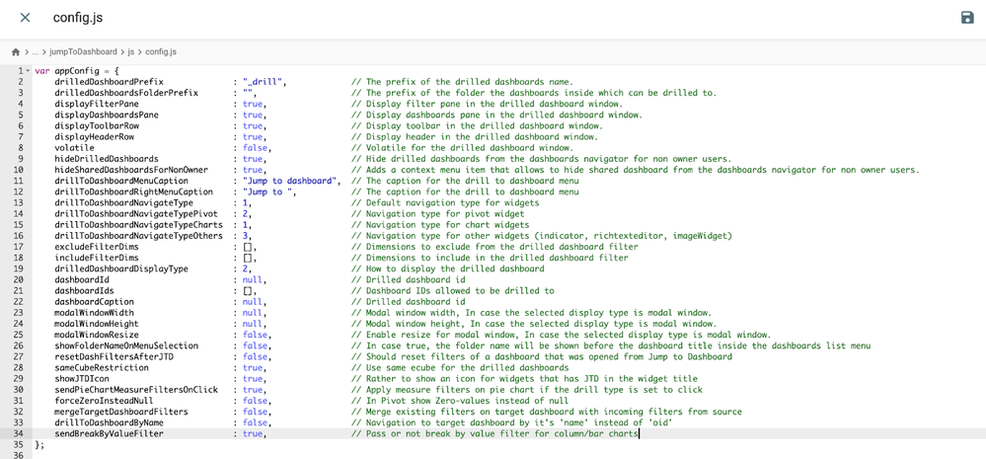The height and width of the screenshot is (459, 986).
Task: Click line number 20 in gutter
Action: pos(18,280)
